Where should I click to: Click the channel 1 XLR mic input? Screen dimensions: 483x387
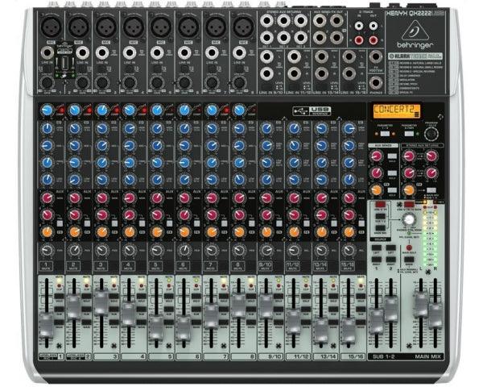coord(52,27)
